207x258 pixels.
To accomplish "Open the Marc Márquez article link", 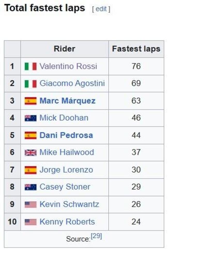I will point(68,101).
